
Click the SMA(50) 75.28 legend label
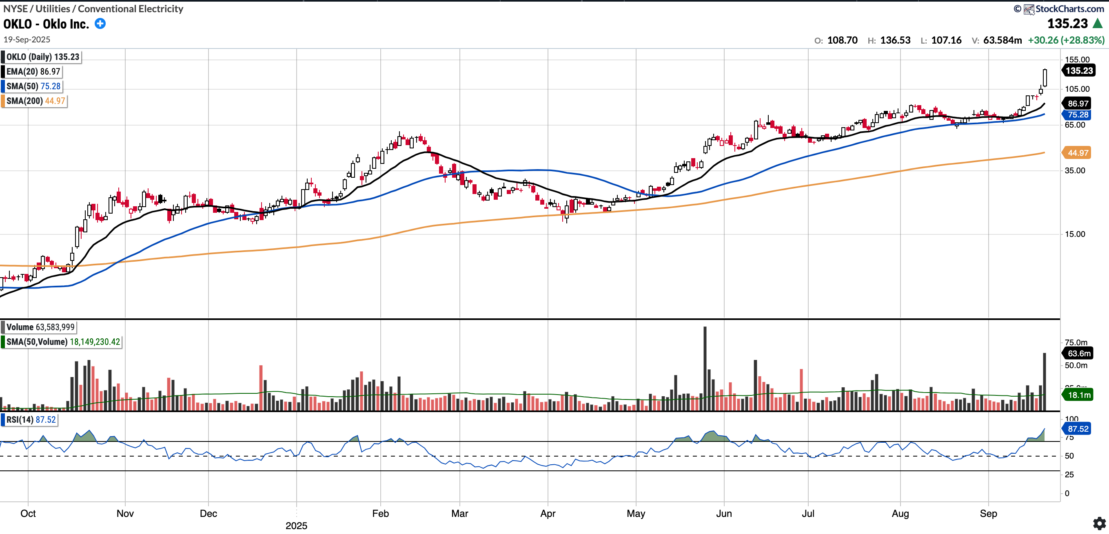[x=33, y=86]
